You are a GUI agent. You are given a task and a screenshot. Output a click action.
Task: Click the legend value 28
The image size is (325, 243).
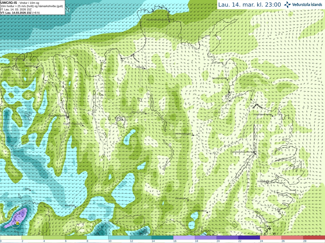(305, 241)
